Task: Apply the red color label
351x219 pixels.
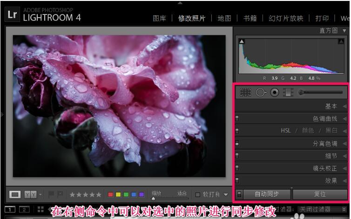Action: point(110,194)
